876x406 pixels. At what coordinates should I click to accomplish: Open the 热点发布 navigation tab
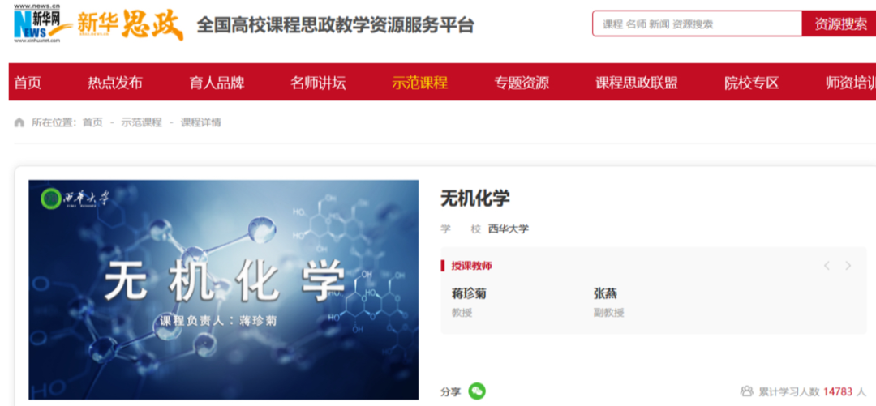115,83
